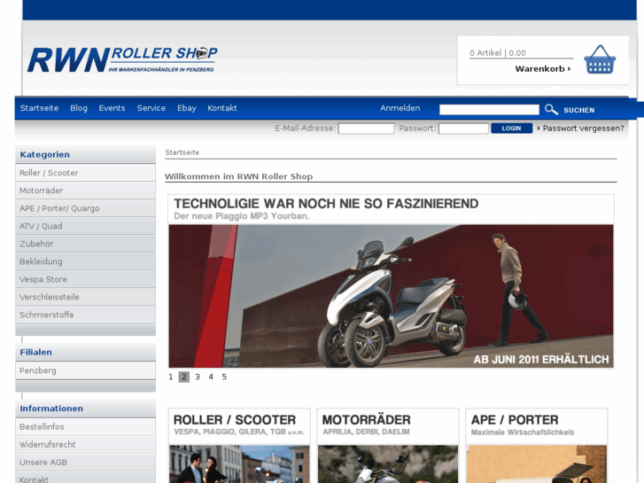Screen dimensions: 644x483
Task: Click the Motorräder tile photo
Action: pos(388,464)
